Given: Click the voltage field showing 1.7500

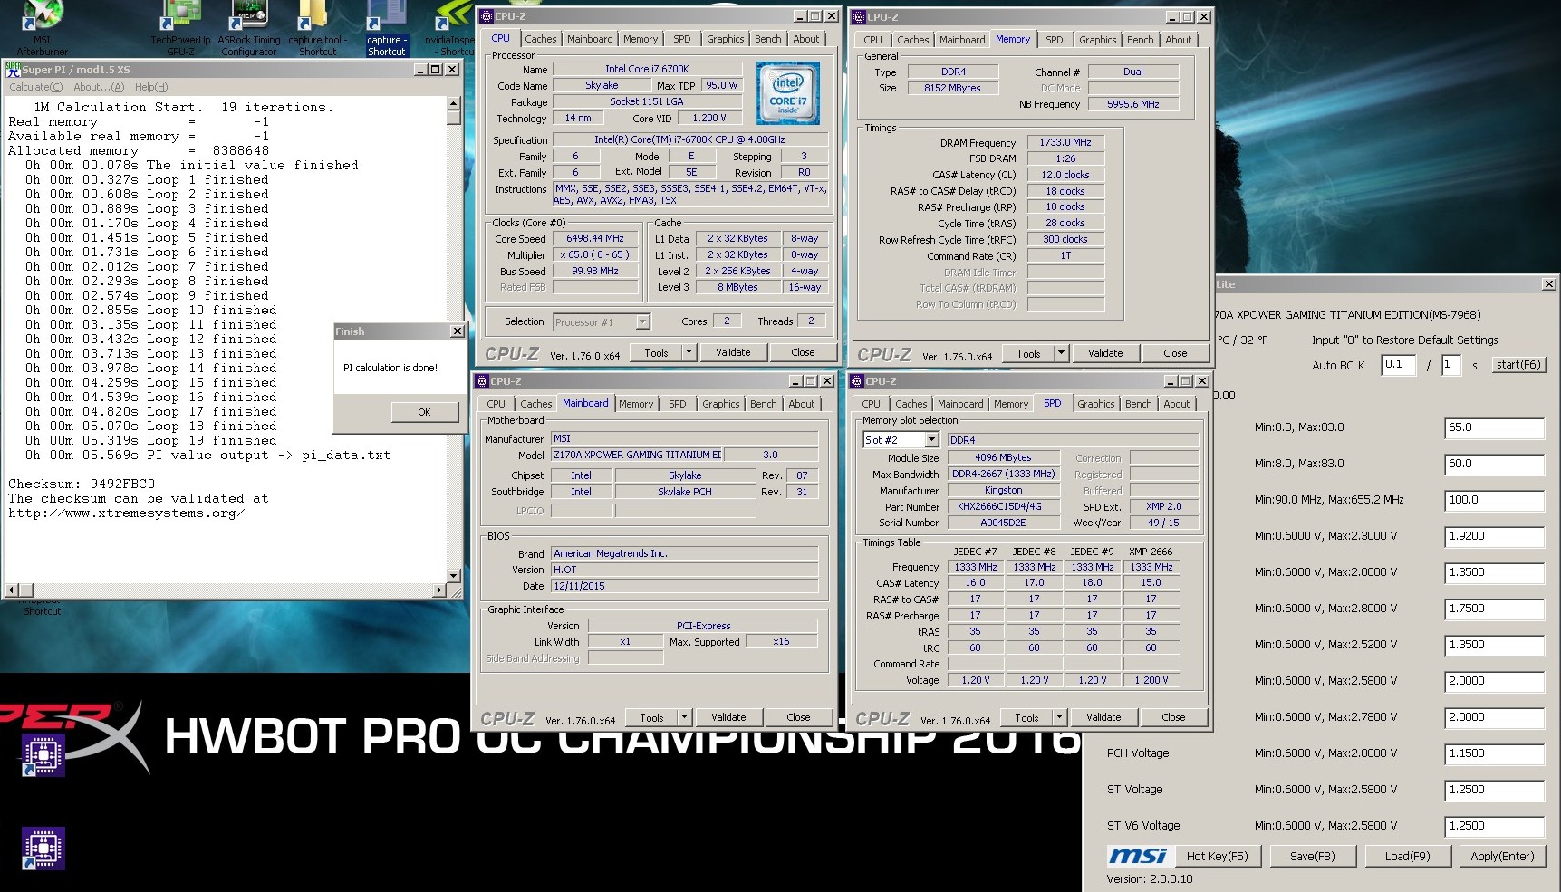Looking at the screenshot, I should (1494, 609).
